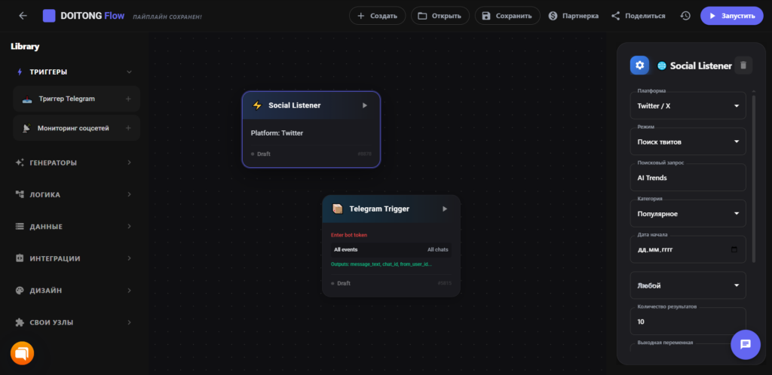Viewport: 772px width, 375px height.
Task: Click the logic icon next to ЛОГИКА
Action: (20, 194)
